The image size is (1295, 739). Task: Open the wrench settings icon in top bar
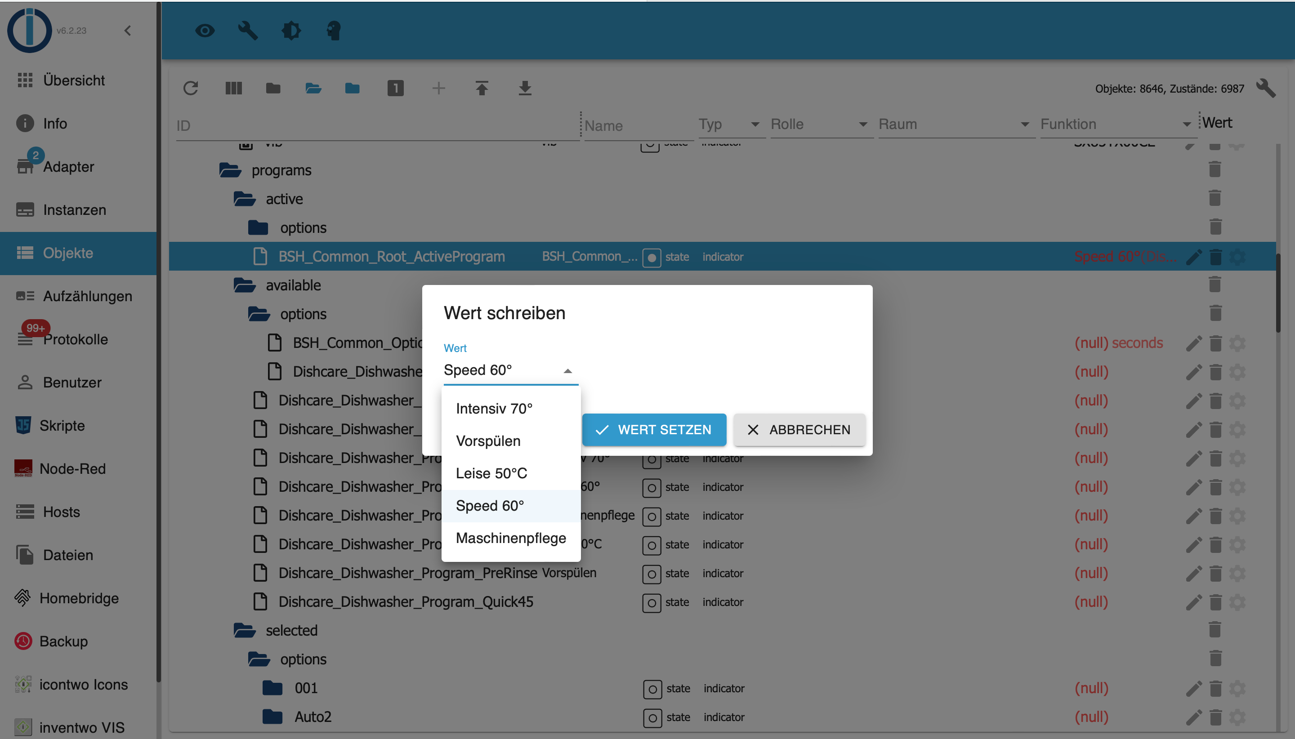248,31
